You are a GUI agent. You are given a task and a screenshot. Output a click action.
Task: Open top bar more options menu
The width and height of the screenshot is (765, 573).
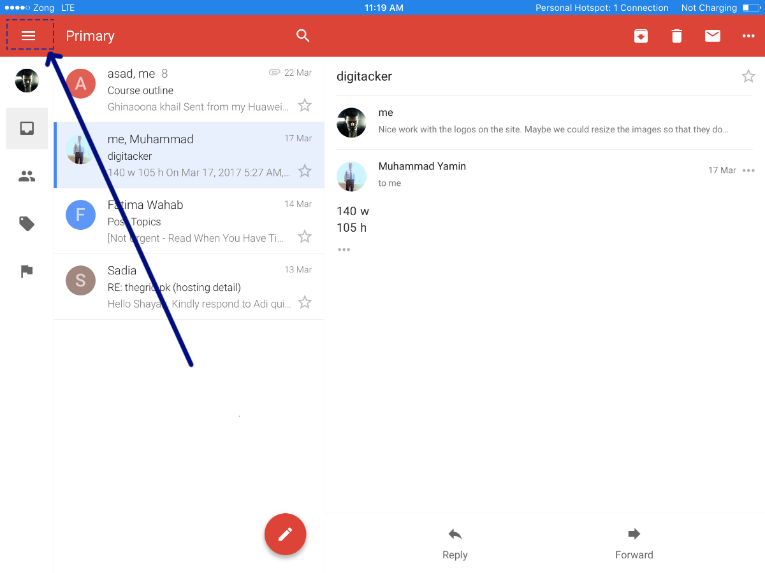748,36
